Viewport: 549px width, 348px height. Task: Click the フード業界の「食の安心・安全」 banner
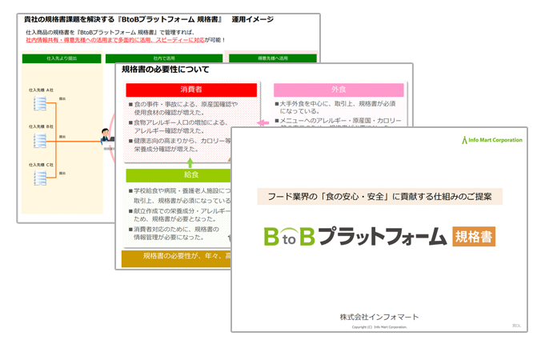(x=379, y=197)
